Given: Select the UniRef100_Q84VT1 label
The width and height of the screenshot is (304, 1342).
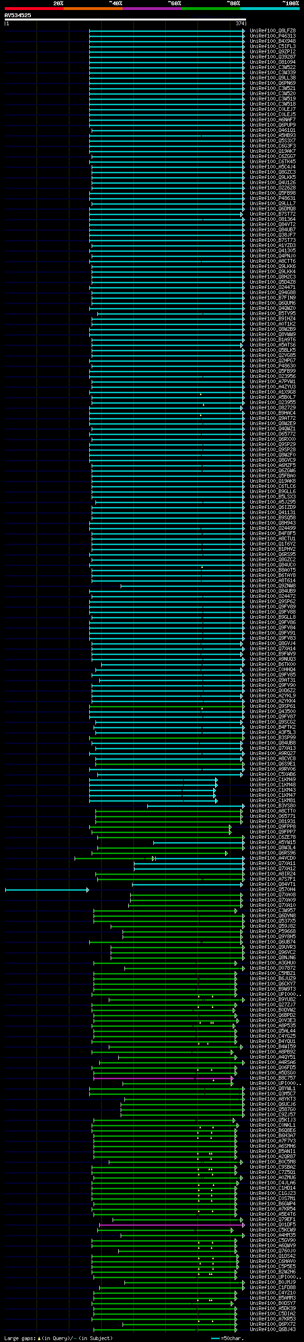Looking at the screenshot, I should 273,884.
